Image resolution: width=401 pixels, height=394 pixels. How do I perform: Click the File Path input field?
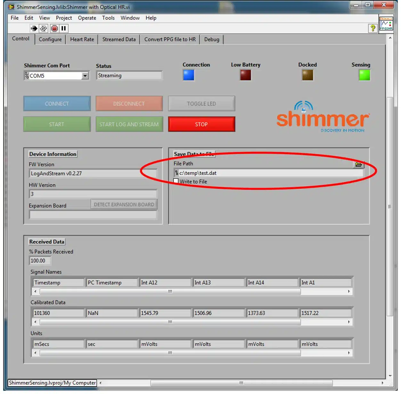(x=269, y=173)
